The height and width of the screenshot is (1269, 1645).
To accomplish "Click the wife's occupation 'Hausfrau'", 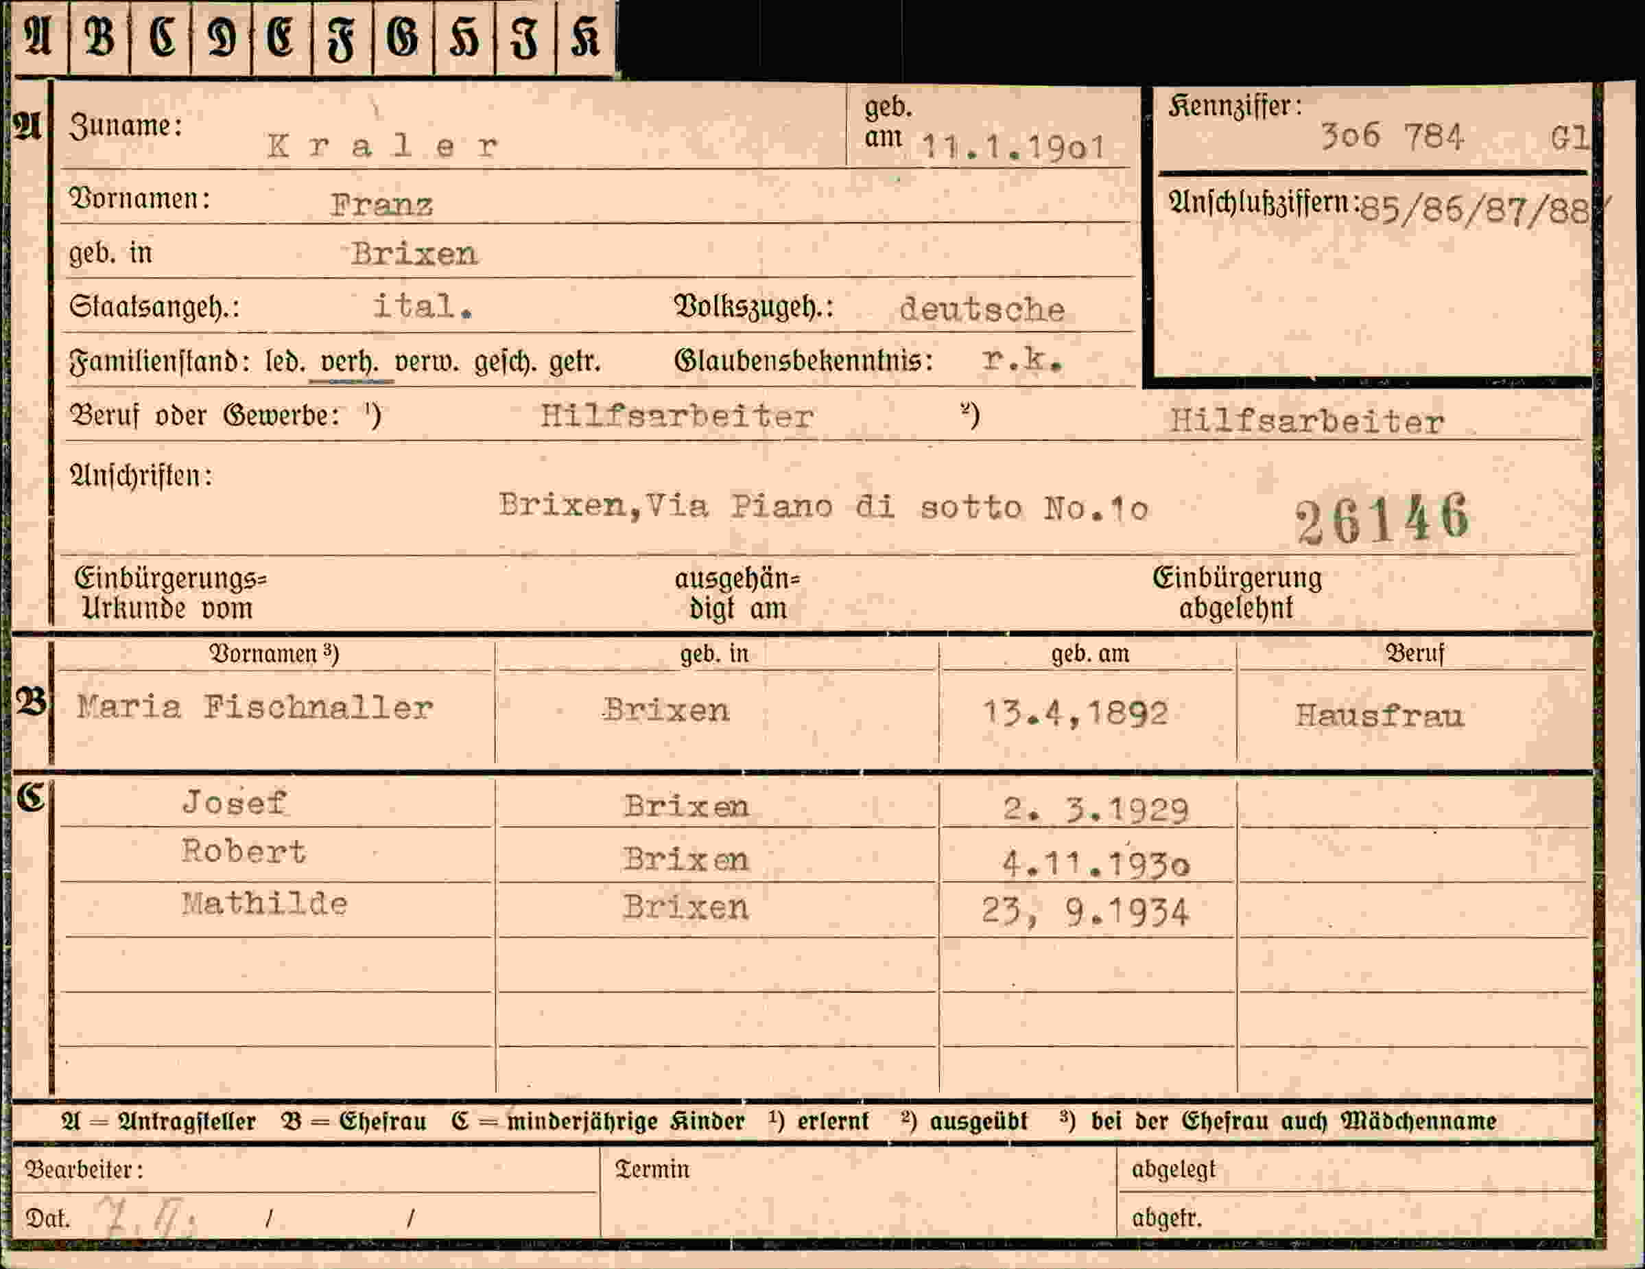I will click(x=1380, y=715).
